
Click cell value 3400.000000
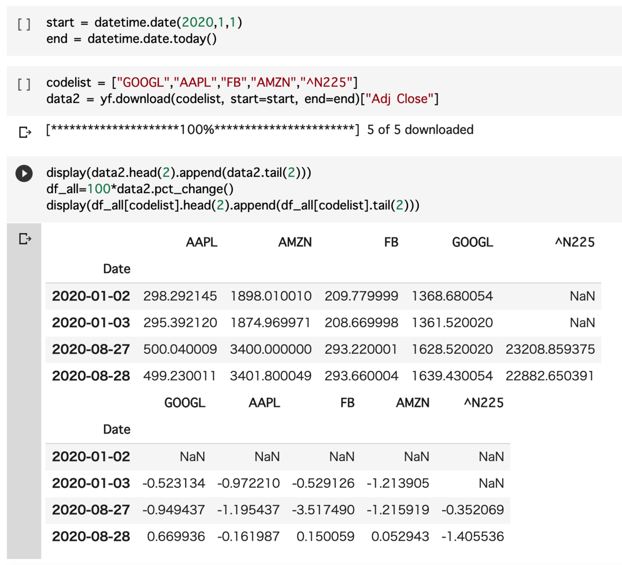(x=271, y=349)
